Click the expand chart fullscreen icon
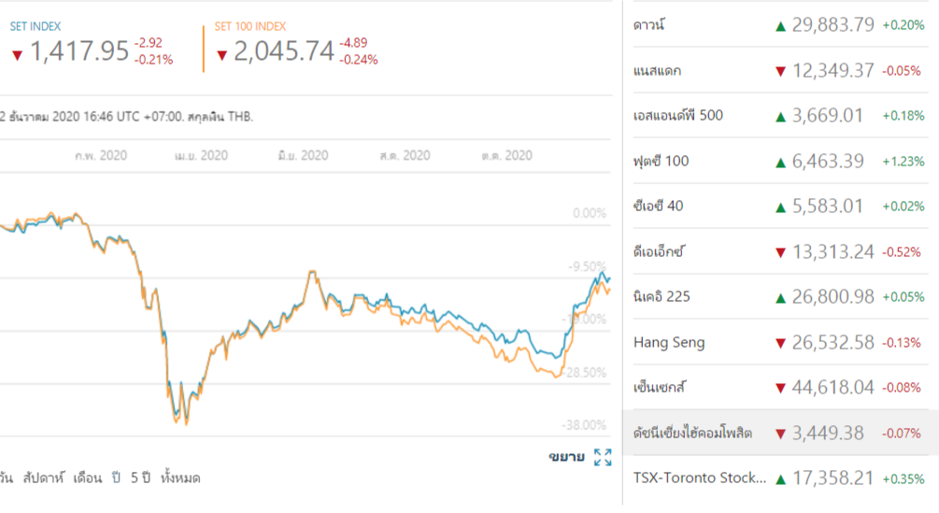Screen dimensions: 939x513 (x=603, y=457)
